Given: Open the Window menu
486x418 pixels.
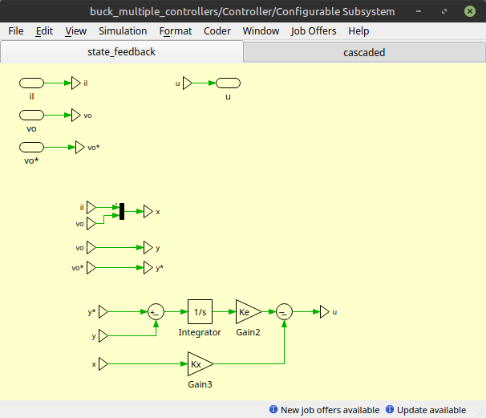Looking at the screenshot, I should [261, 31].
